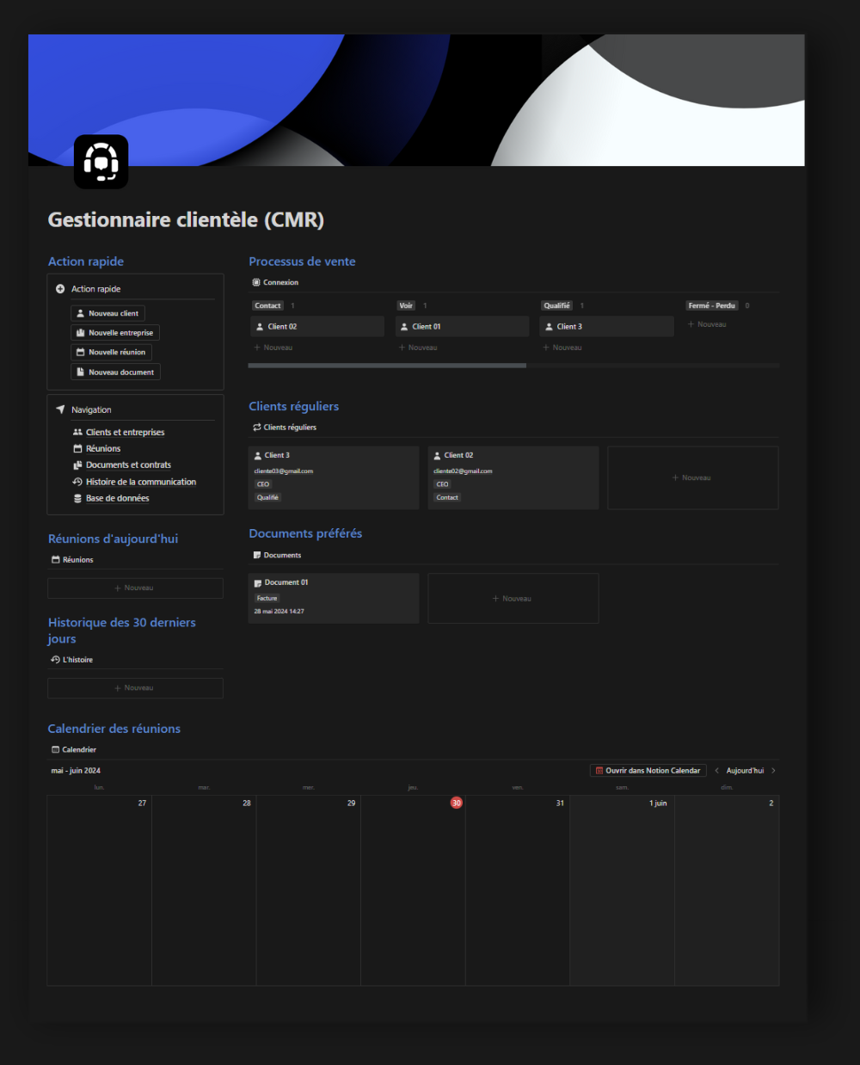The width and height of the screenshot is (860, 1065).
Task: Click the Navigation arrow icon
Action: [x=60, y=409]
